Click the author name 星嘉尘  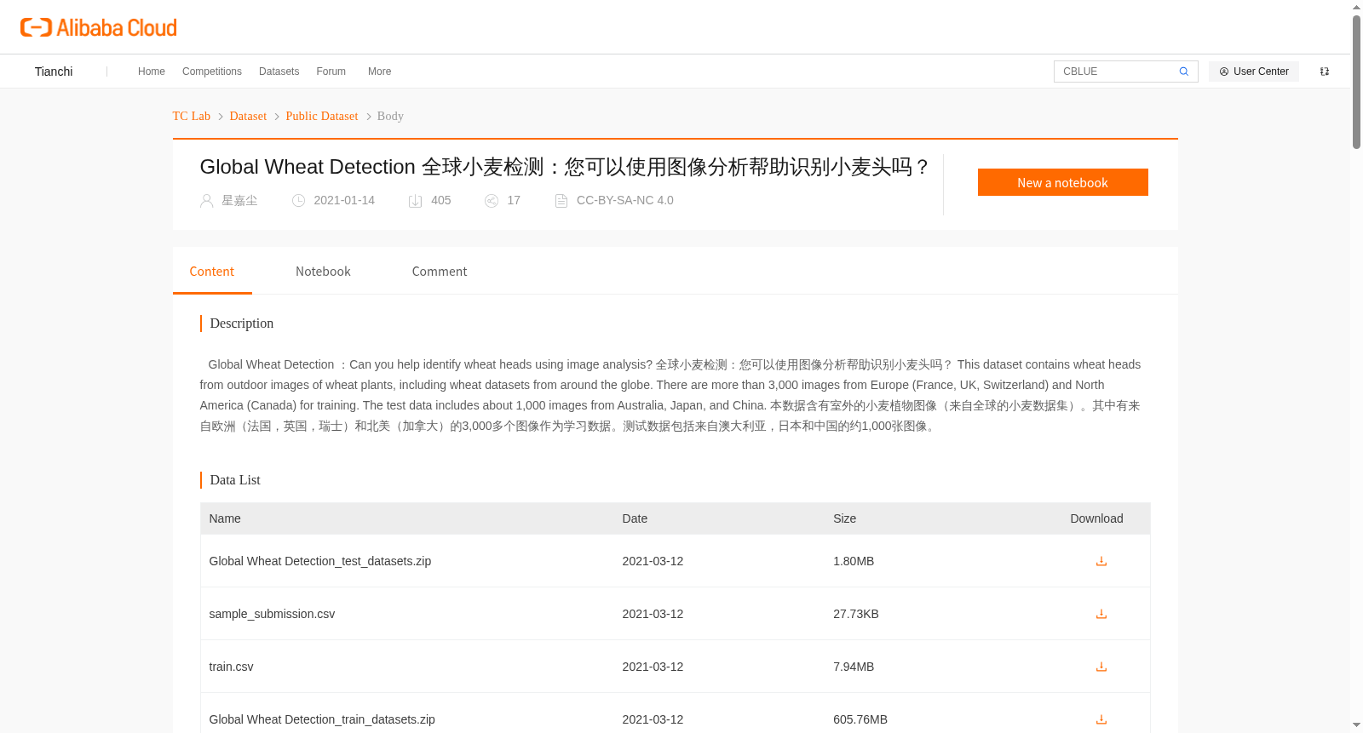click(x=239, y=201)
